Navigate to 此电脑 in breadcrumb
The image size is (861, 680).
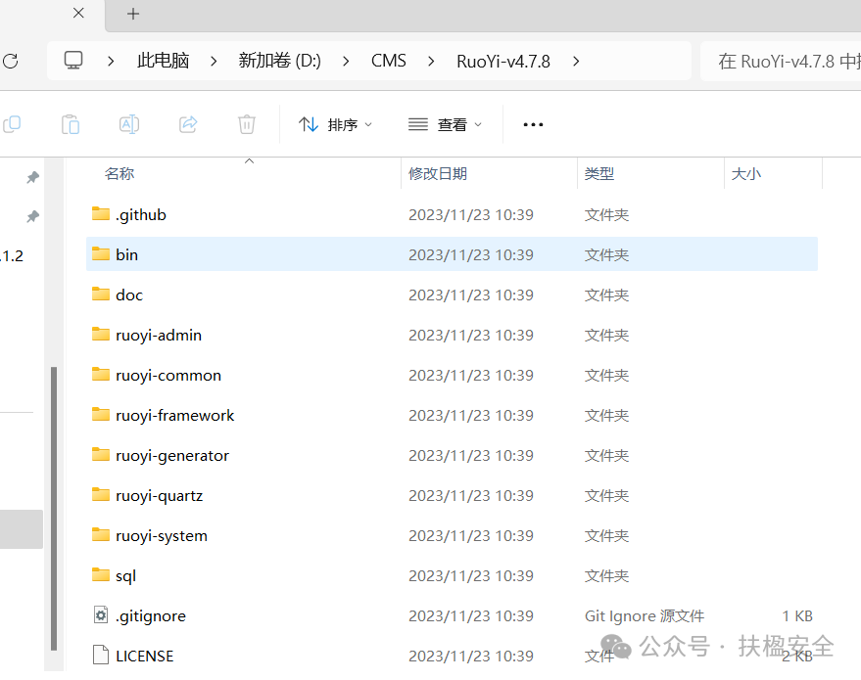[163, 61]
